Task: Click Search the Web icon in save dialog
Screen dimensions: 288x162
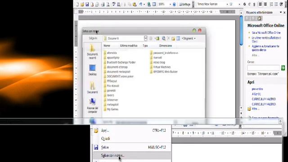Action: coord(164,38)
